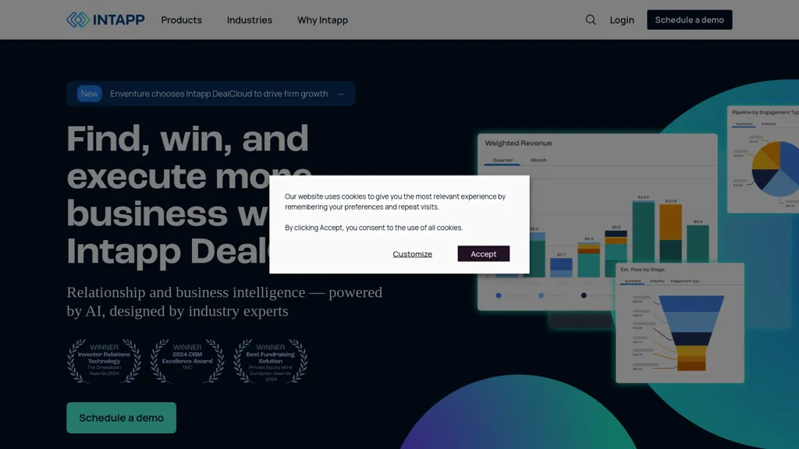Click the Intapp logo
This screenshot has width=799, height=449.
coord(105,19)
